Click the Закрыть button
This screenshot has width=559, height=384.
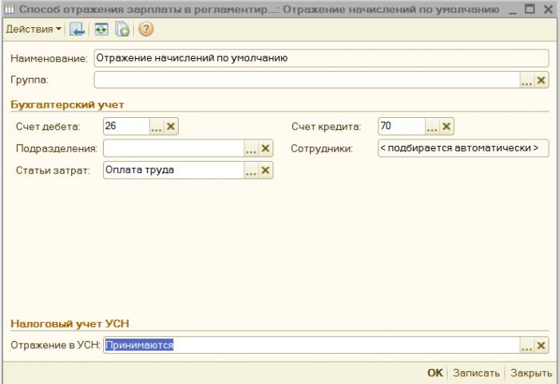coord(531,373)
